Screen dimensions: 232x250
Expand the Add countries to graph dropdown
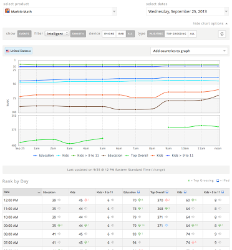(x=189, y=51)
